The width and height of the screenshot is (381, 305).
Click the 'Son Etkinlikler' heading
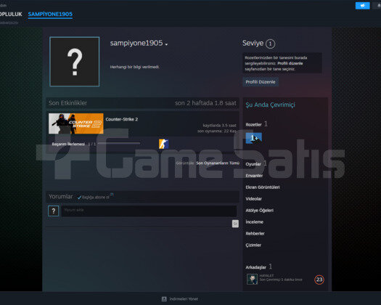click(x=67, y=103)
